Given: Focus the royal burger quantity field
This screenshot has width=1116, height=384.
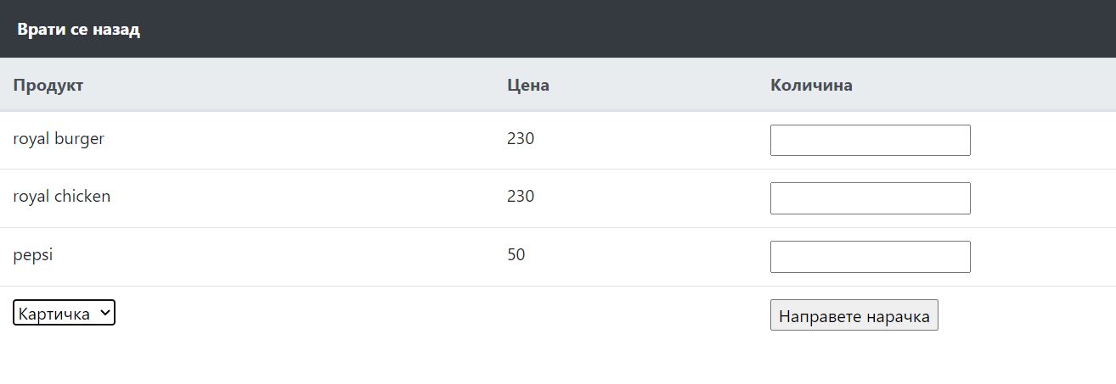Looking at the screenshot, I should 870,141.
